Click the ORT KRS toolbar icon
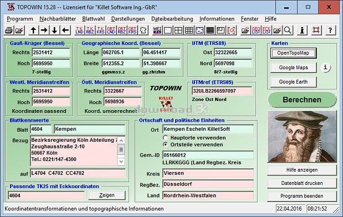 pos(132,30)
